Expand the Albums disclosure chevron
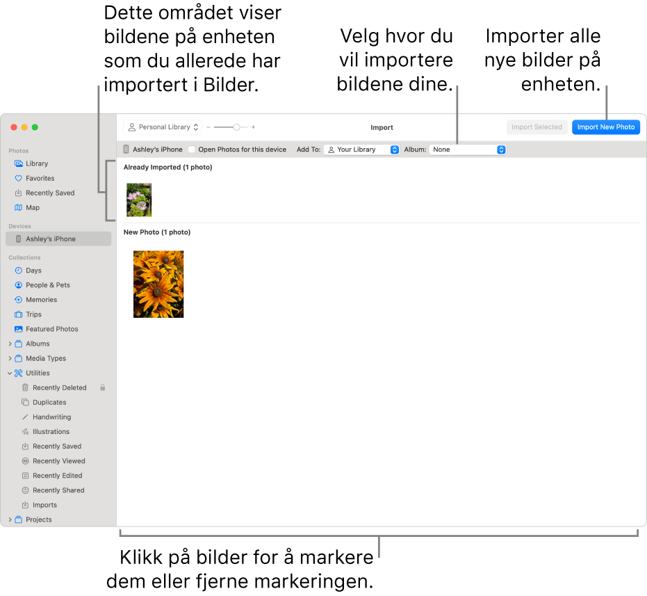The width and height of the screenshot is (647, 596). (x=10, y=344)
